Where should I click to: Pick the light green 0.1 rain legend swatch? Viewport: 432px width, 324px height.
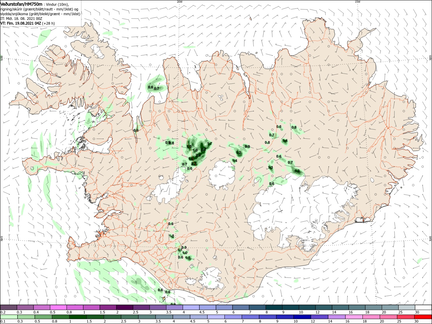[x=9, y=317]
